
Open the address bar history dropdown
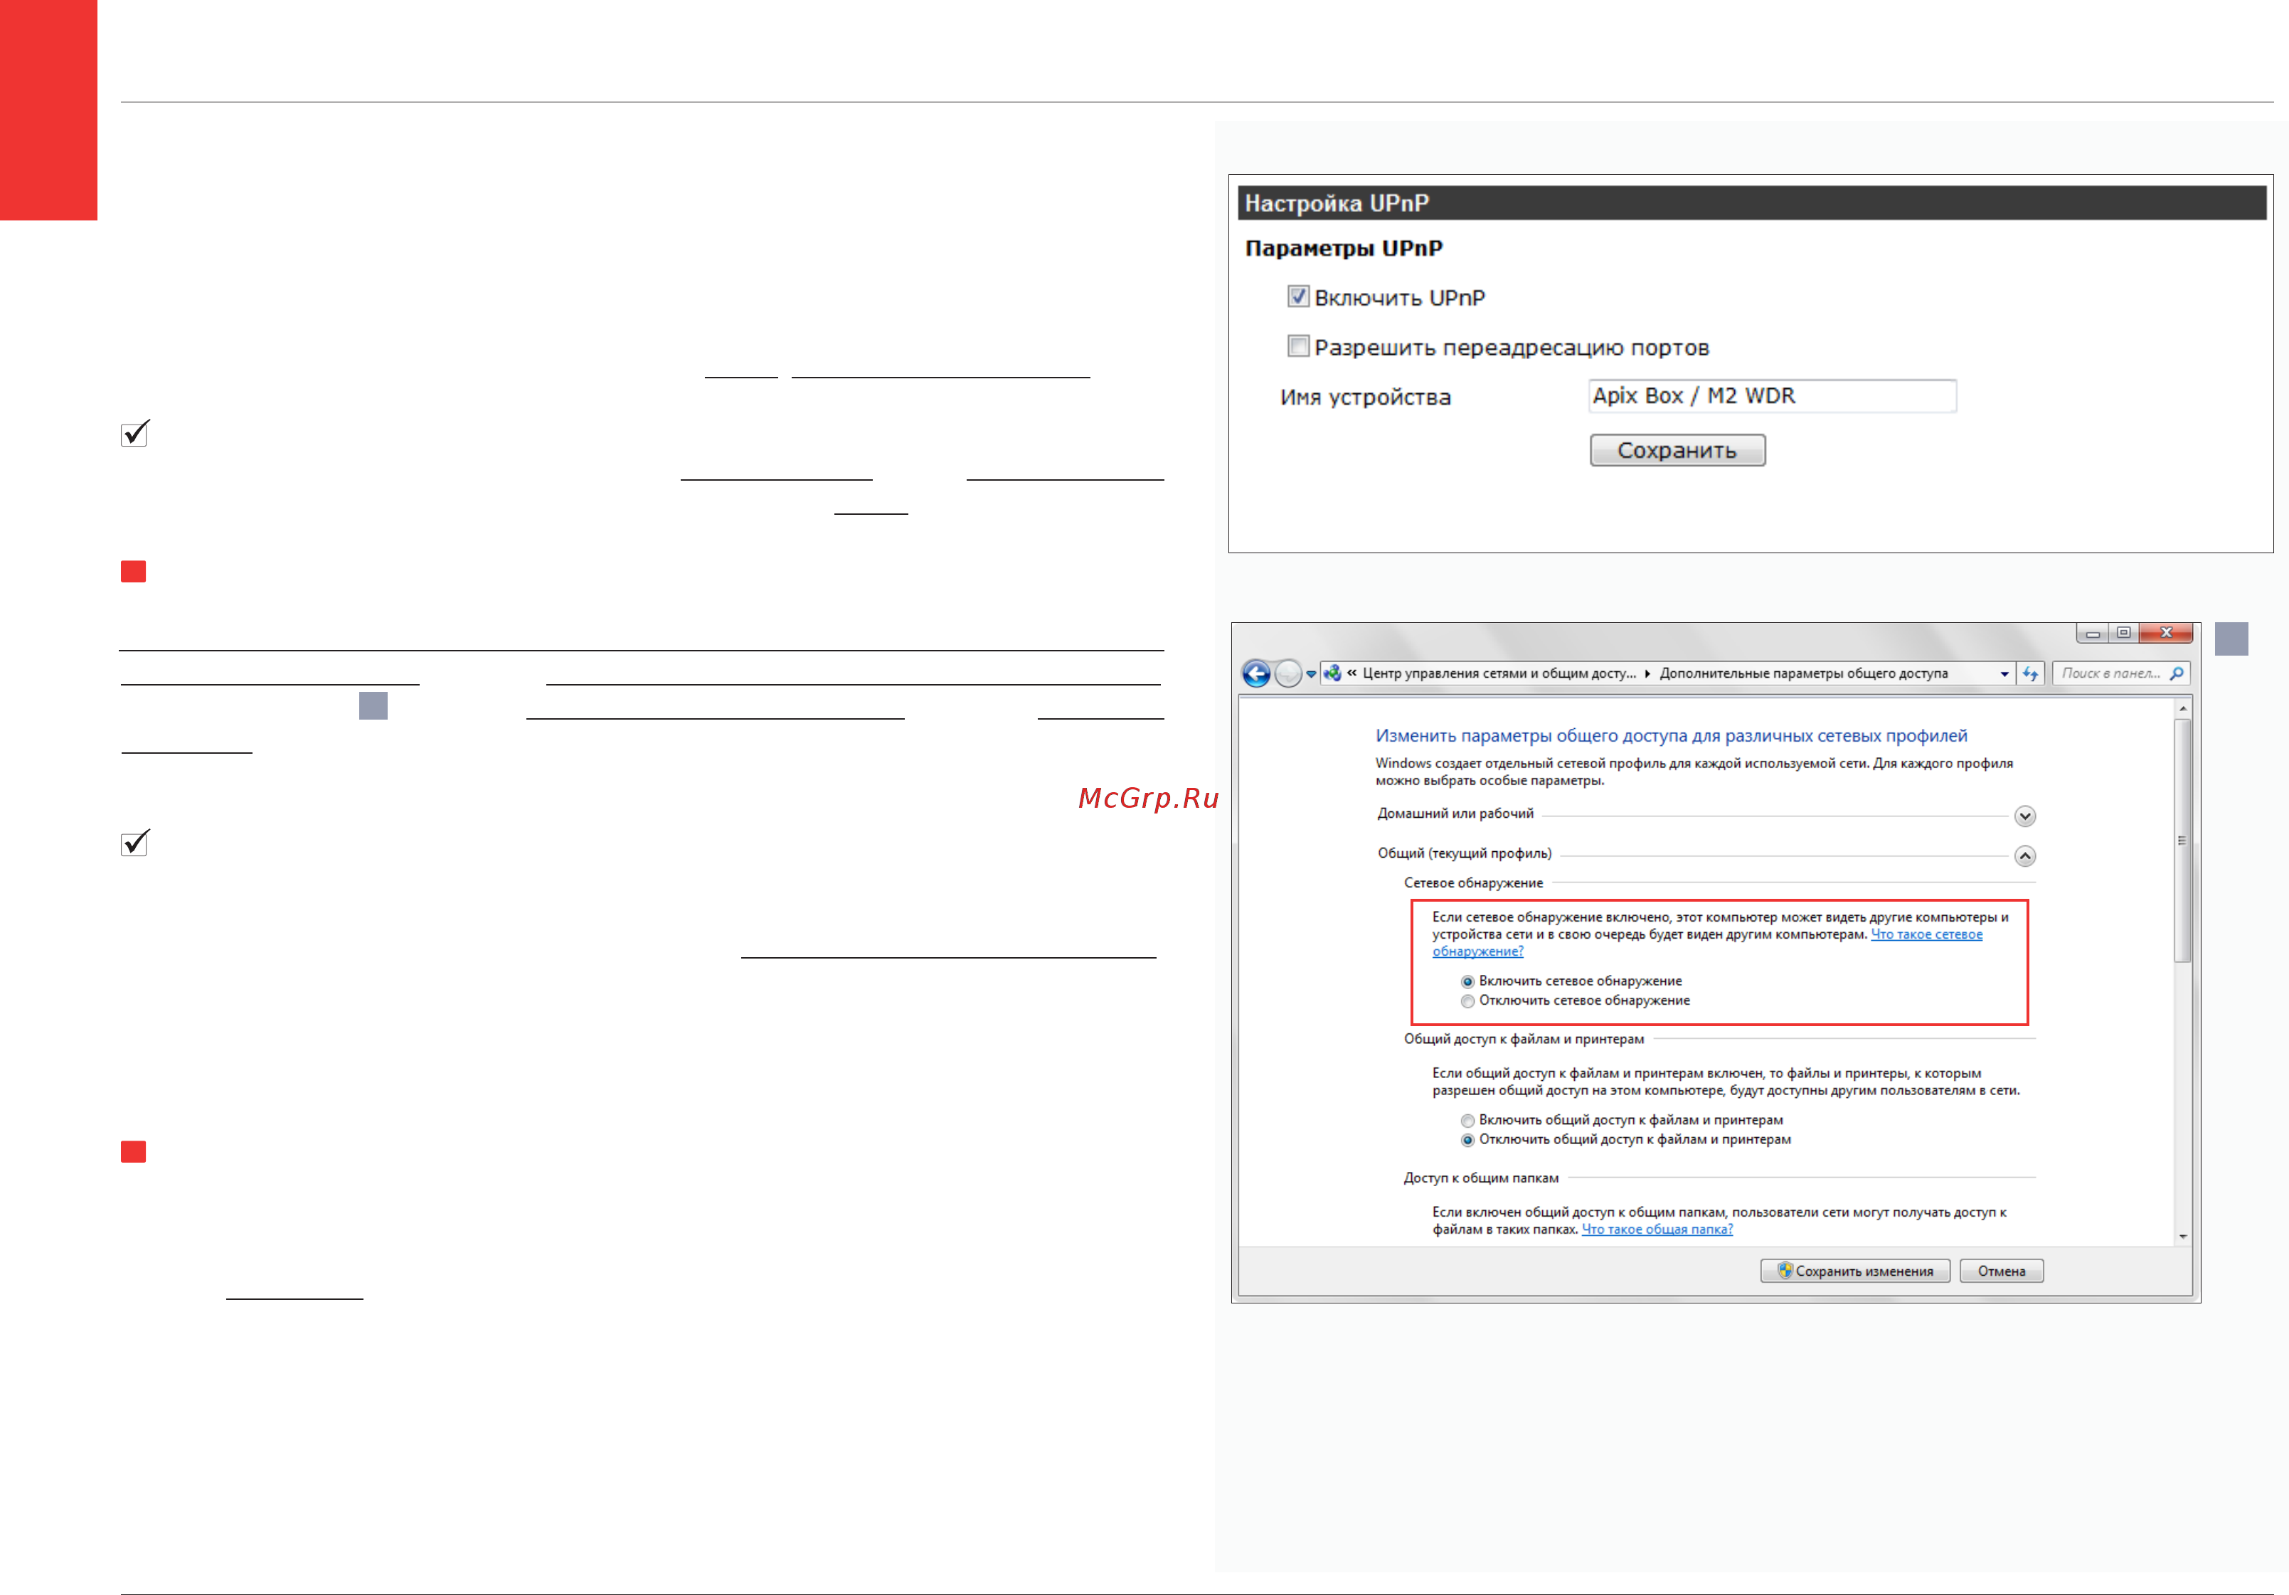2004,674
